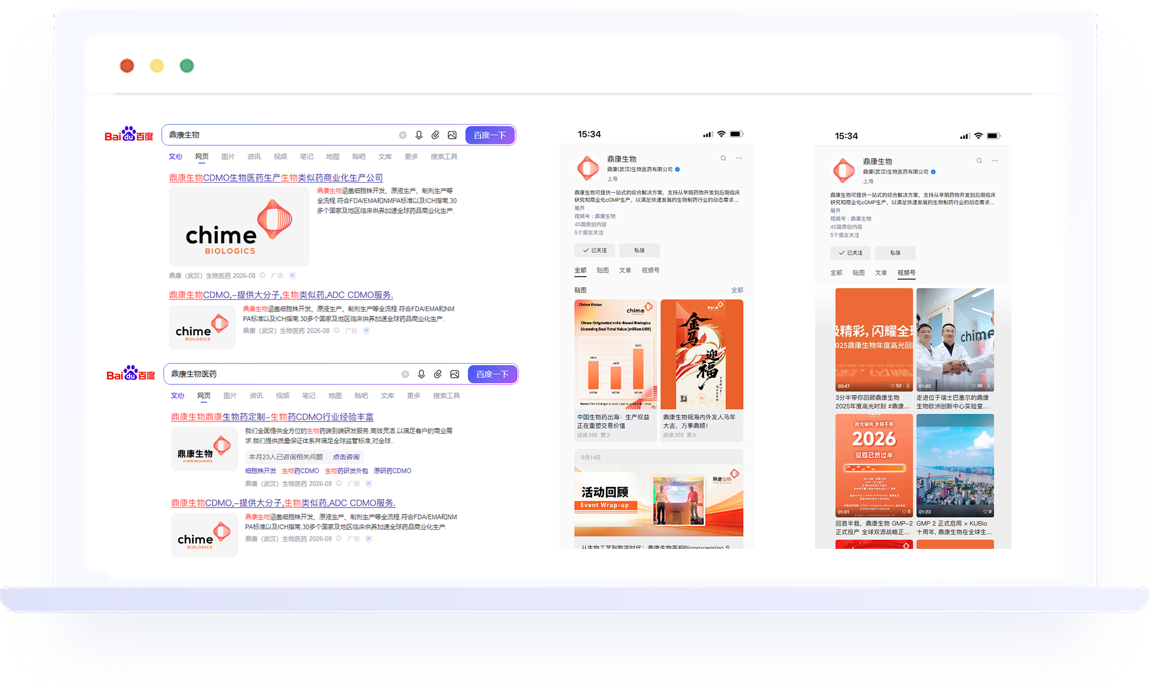
Task: Play the 2026 征程已然过半 video
Action: 874,465
